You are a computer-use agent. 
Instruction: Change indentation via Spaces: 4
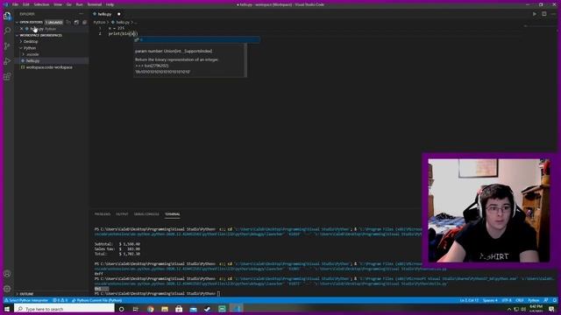pos(490,300)
